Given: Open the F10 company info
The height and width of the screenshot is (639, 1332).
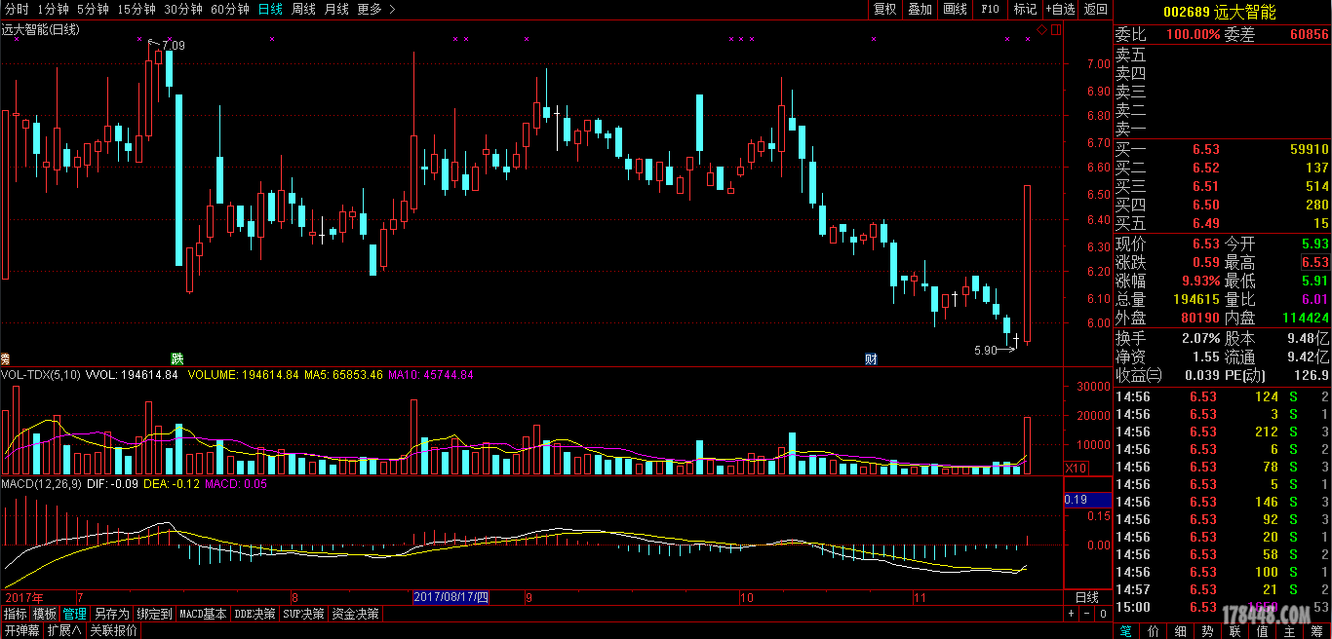Looking at the screenshot, I should (990, 9).
